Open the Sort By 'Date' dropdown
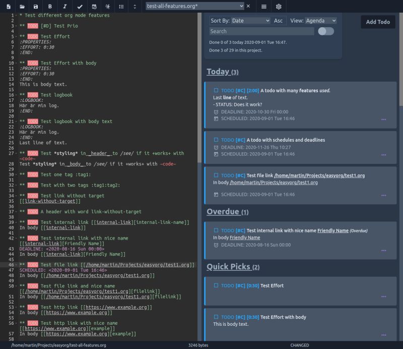Screen dimensions: 403x349 tap(250, 21)
